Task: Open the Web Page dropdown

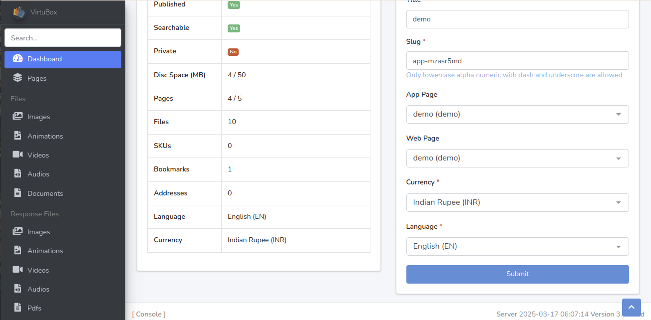Action: coord(517,158)
